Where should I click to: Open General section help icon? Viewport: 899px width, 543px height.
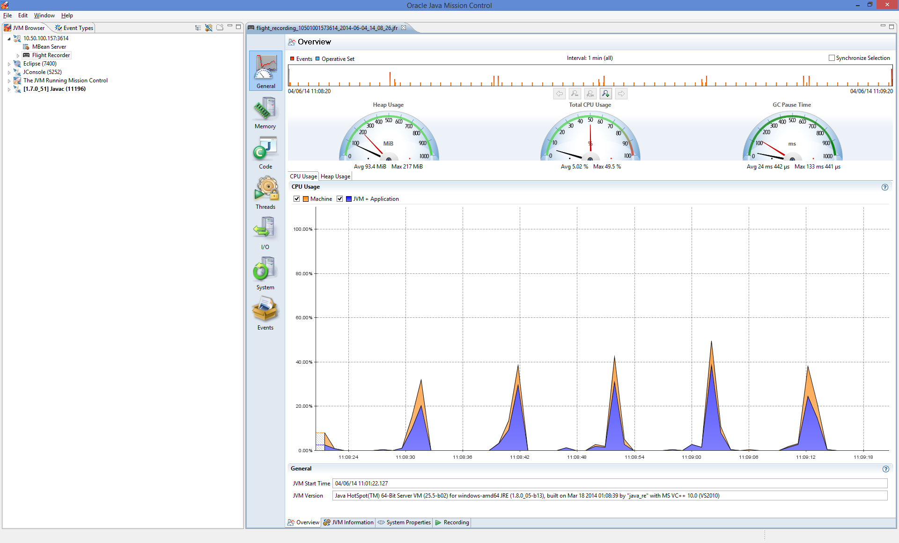[886, 469]
